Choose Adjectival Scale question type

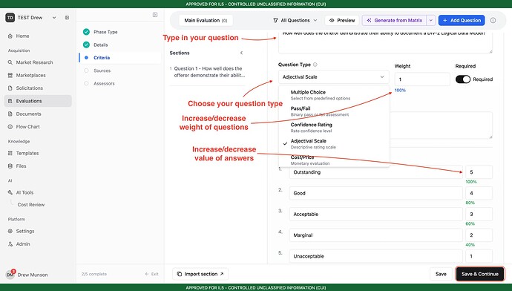[x=334, y=144]
